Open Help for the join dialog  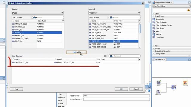(16, 89)
